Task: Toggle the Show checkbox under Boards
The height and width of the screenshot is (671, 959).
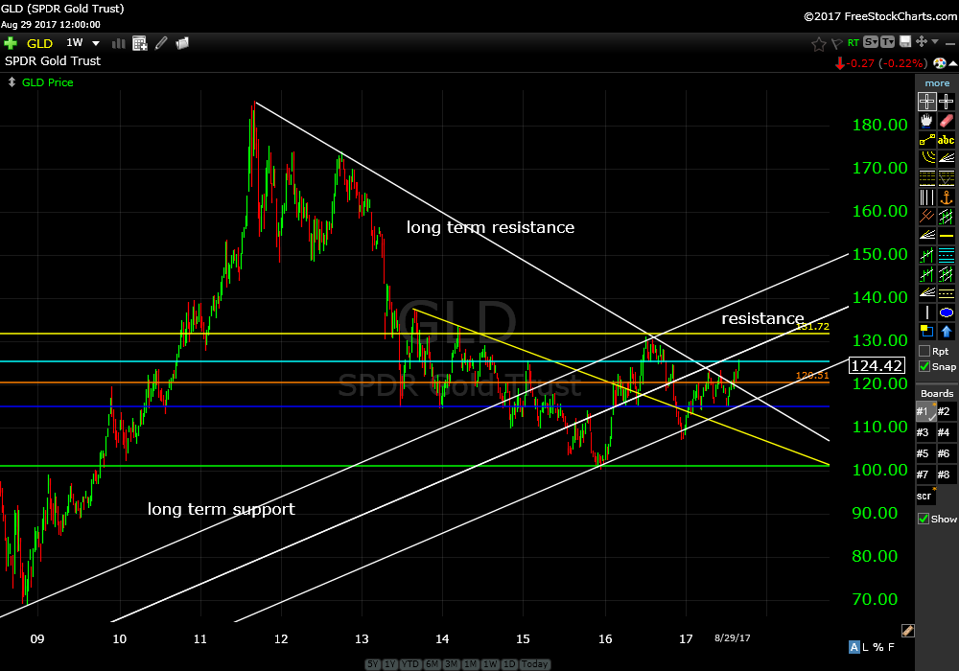Action: tap(924, 519)
